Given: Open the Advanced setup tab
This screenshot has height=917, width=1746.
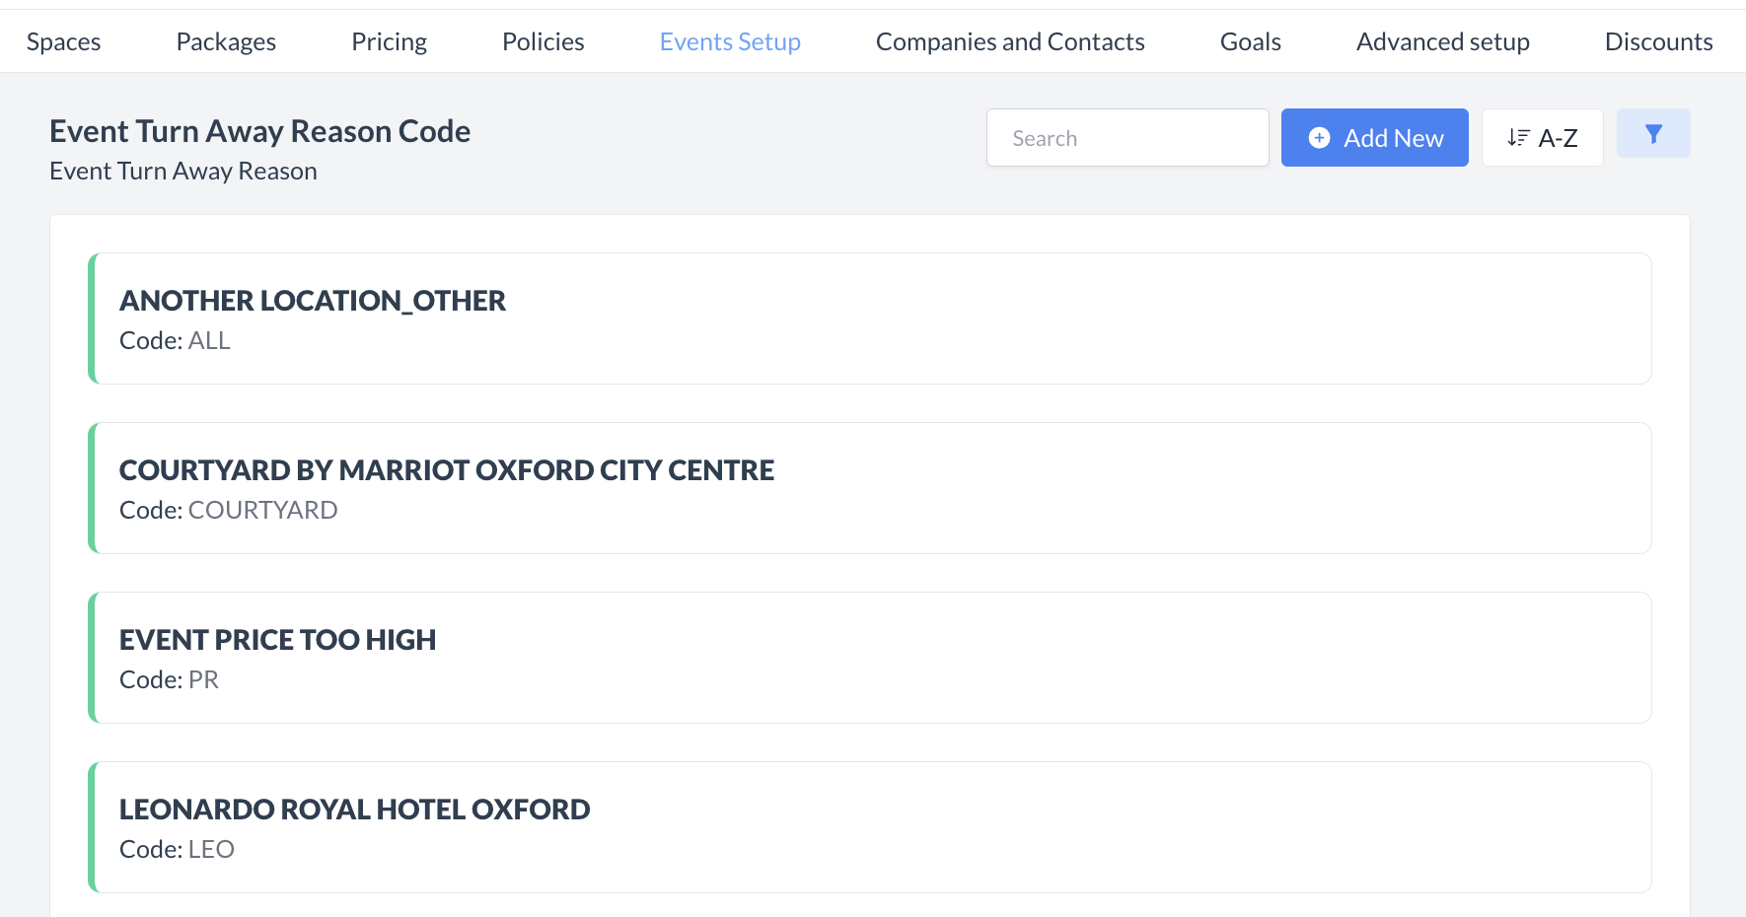Looking at the screenshot, I should pyautogui.click(x=1442, y=41).
